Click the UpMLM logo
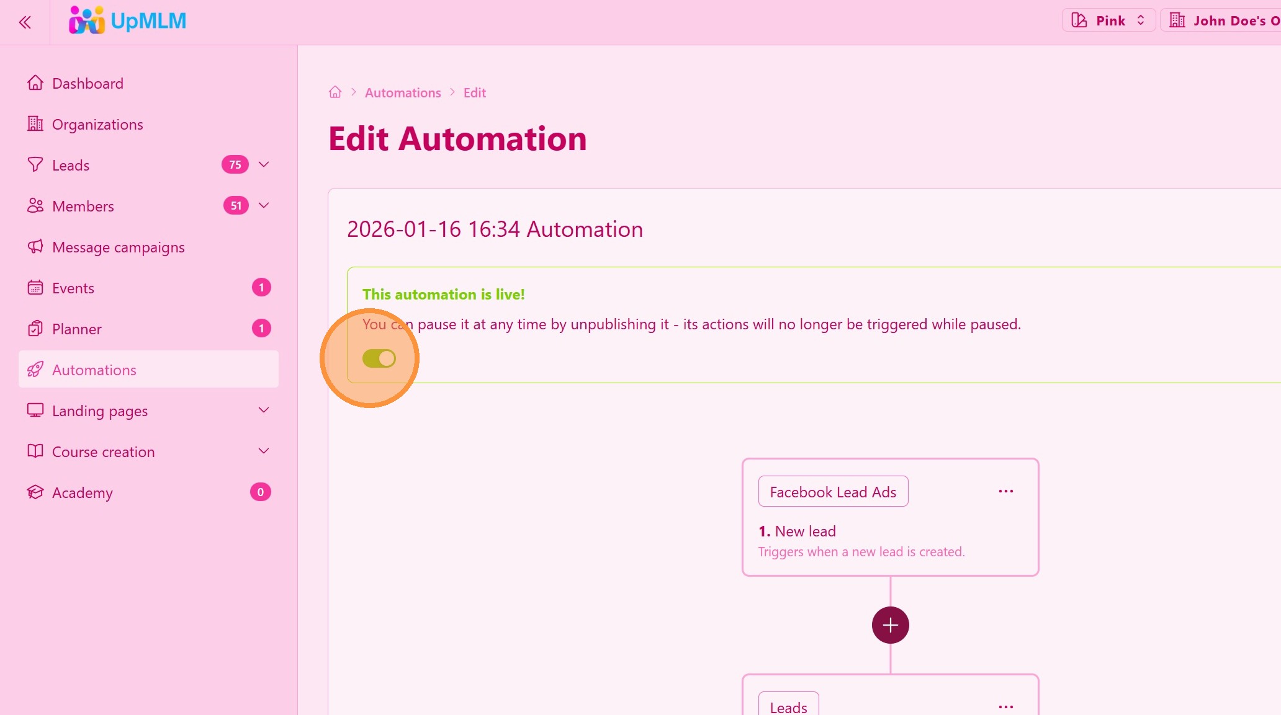The height and width of the screenshot is (715, 1281). [127, 21]
